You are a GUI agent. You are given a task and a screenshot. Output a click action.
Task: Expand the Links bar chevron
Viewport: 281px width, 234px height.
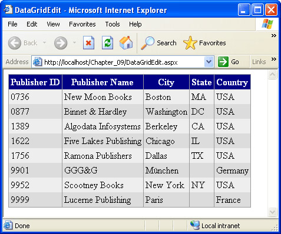click(274, 59)
